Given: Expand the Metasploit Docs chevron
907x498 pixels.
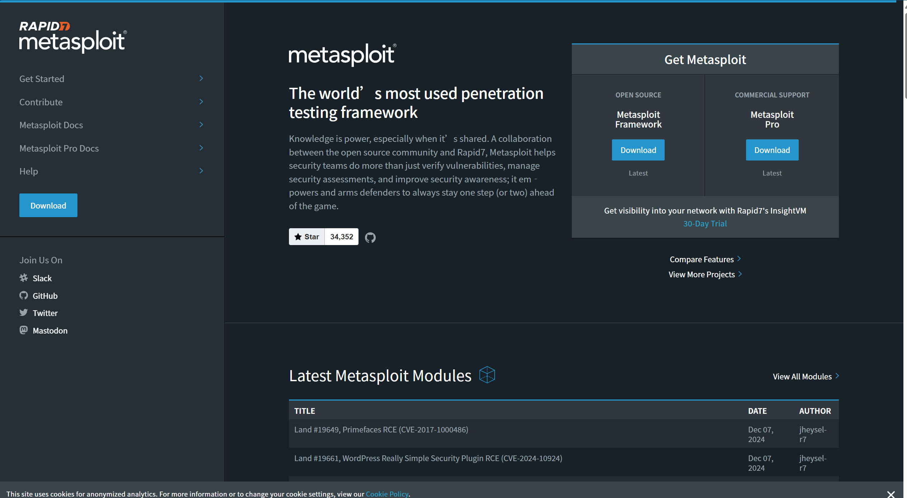Looking at the screenshot, I should (x=201, y=125).
